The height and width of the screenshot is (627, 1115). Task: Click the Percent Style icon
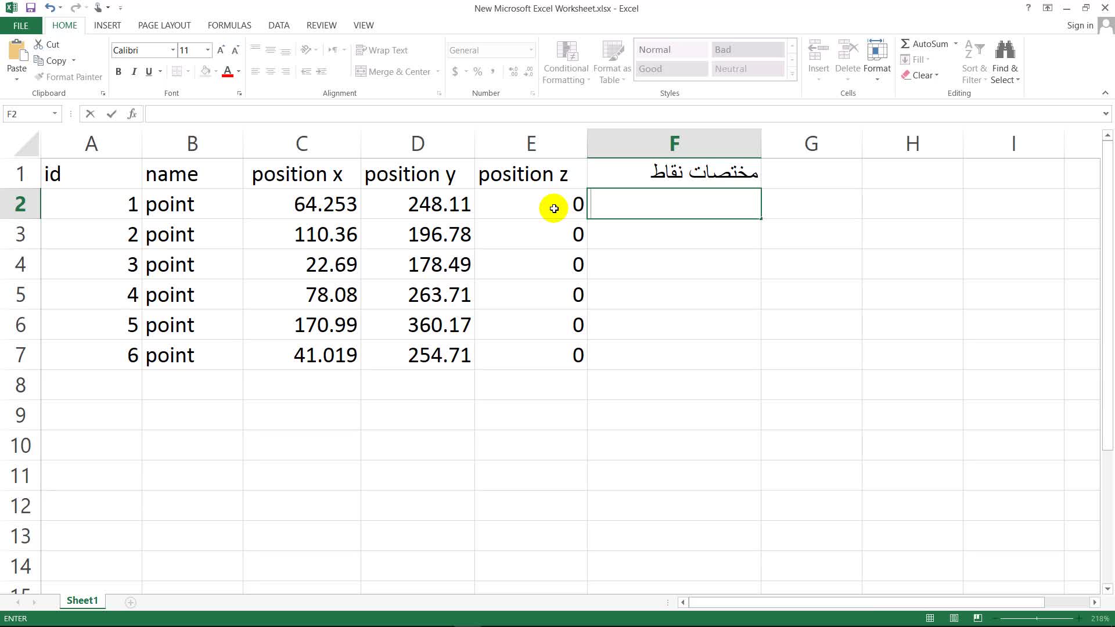point(477,71)
